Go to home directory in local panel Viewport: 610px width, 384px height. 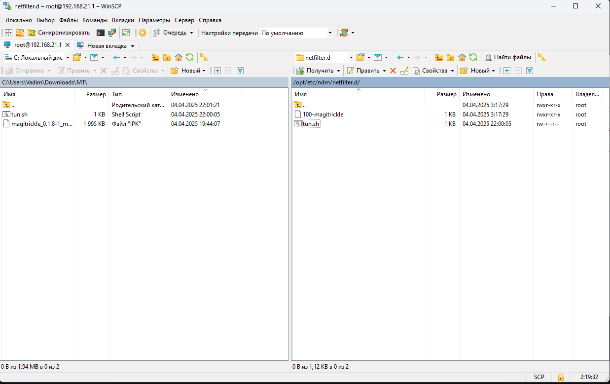[x=179, y=57]
